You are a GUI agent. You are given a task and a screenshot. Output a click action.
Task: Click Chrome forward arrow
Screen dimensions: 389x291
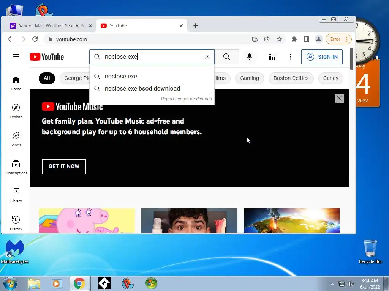pos(22,39)
